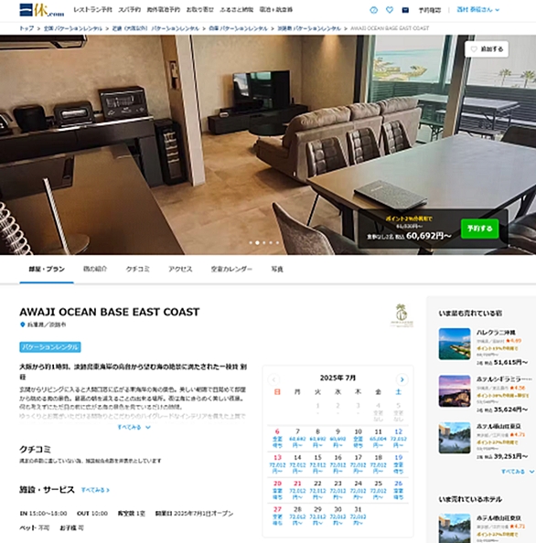Viewport: 536px width, 543px height.
Task: Click the AWAJI OCEAN BASE EAST COAST heading
Action: (110, 312)
